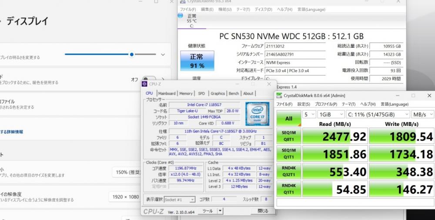Click the green All benchmark button
Viewport: 435px width, 220px height.
[289, 118]
